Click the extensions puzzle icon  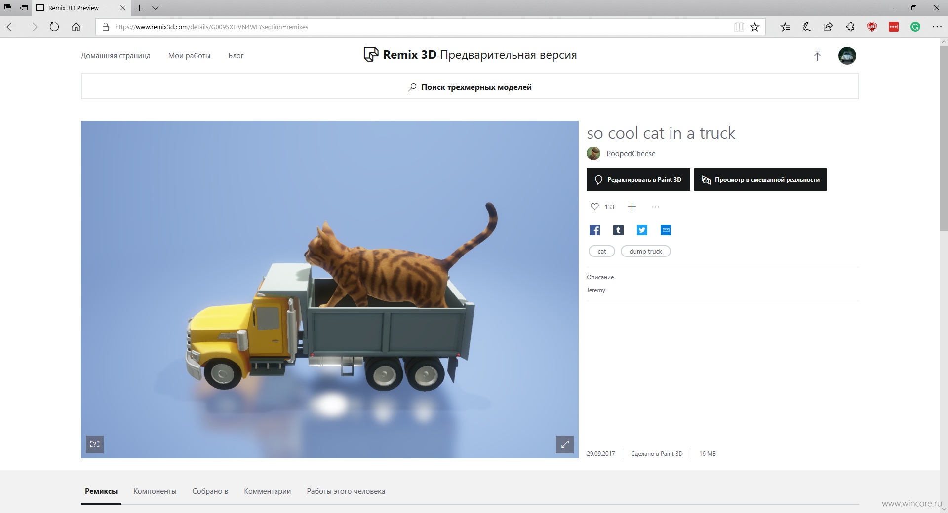(850, 27)
